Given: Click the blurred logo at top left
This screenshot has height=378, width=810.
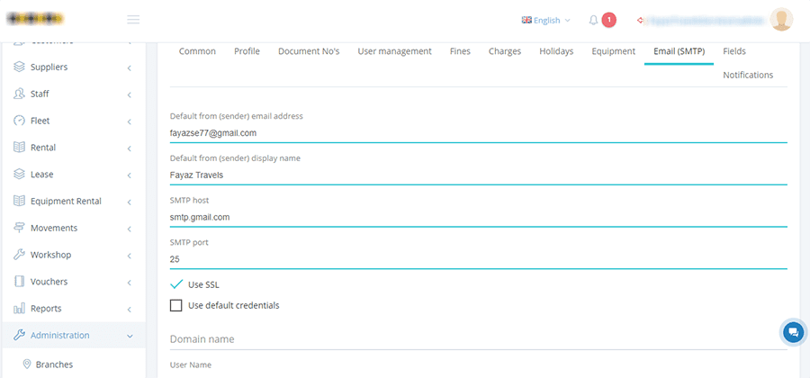Looking at the screenshot, I should 36,19.
